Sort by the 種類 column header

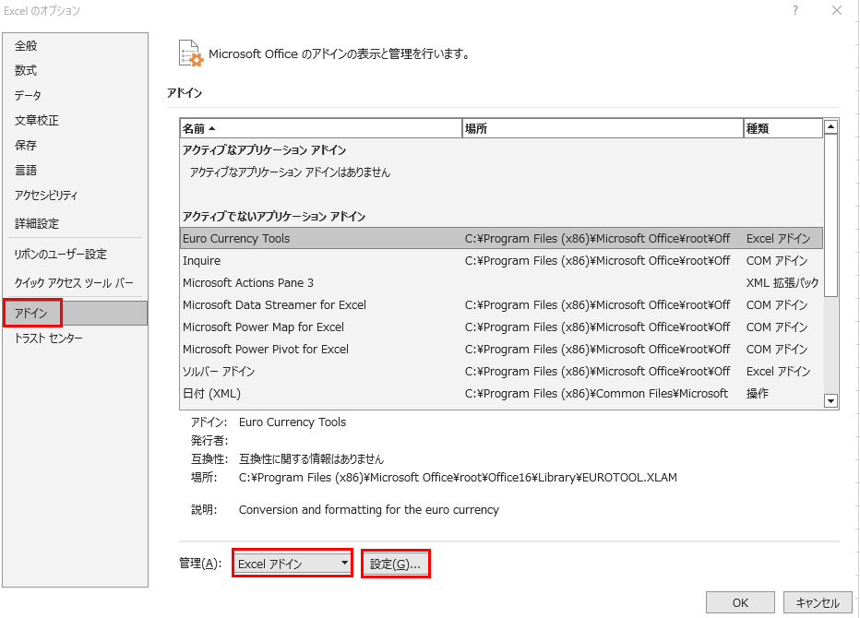click(782, 129)
